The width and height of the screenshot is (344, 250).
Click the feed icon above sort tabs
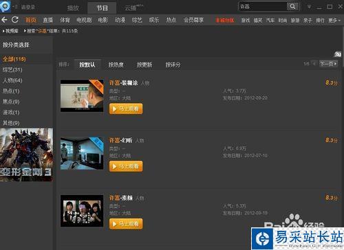pos(337,54)
